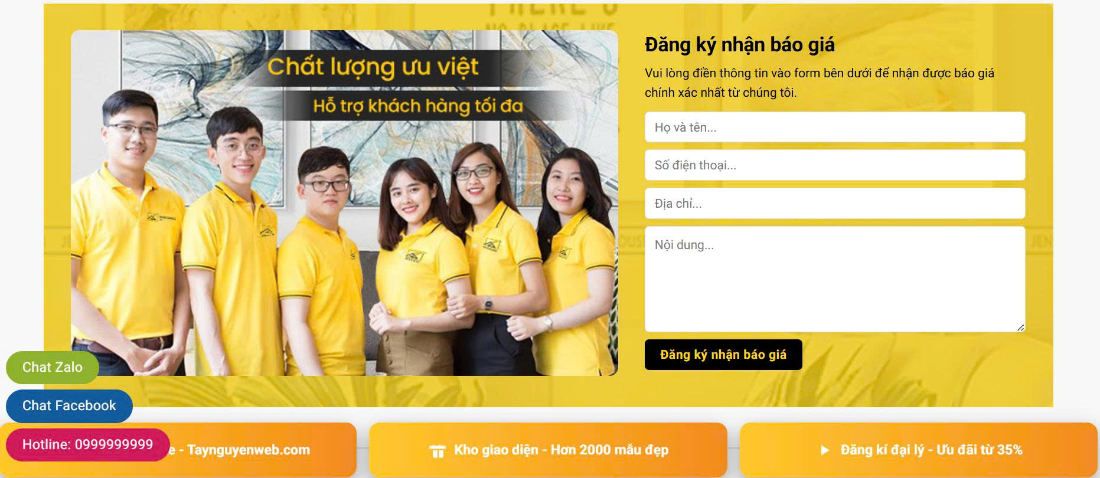1100x478 pixels.
Task: Click the Đăng ký nhận báo giá form heading
Action: click(x=740, y=45)
